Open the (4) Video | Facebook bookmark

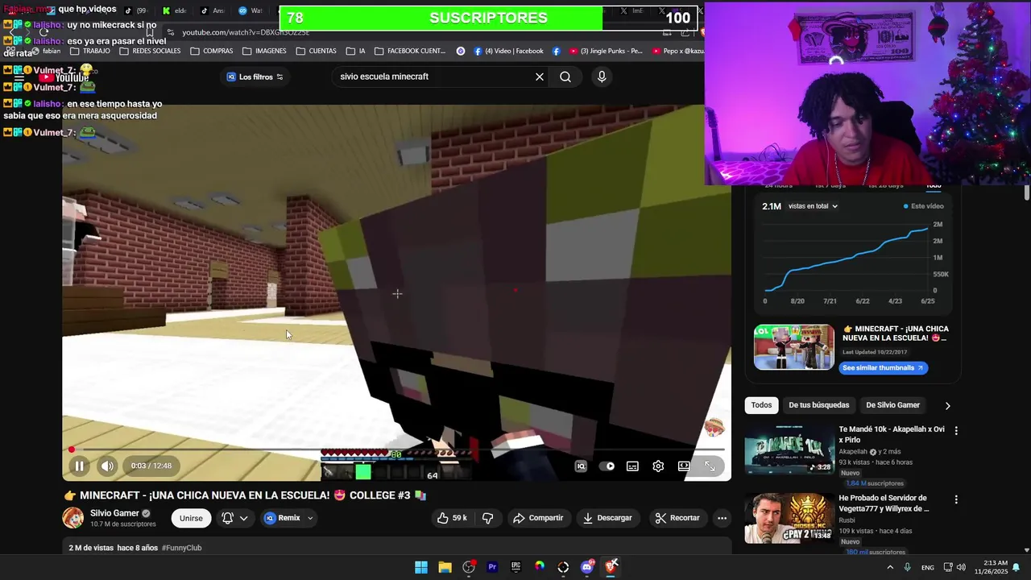point(508,51)
